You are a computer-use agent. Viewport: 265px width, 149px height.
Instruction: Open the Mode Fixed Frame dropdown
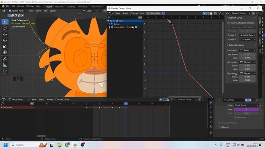point(246,105)
